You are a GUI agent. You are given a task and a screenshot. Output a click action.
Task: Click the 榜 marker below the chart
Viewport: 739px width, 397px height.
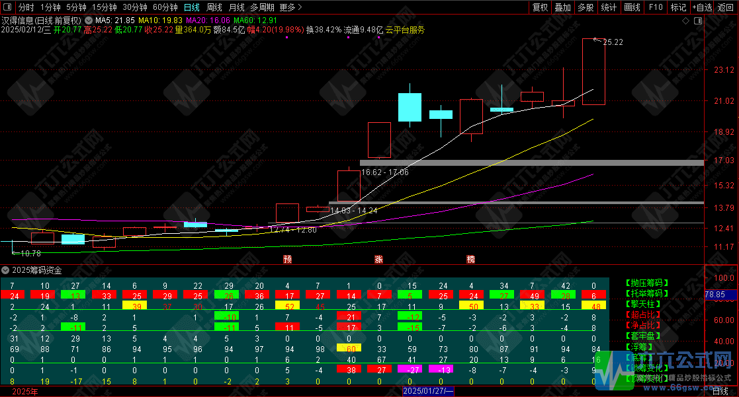(x=470, y=260)
